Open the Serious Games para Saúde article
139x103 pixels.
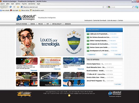pos(99,47)
